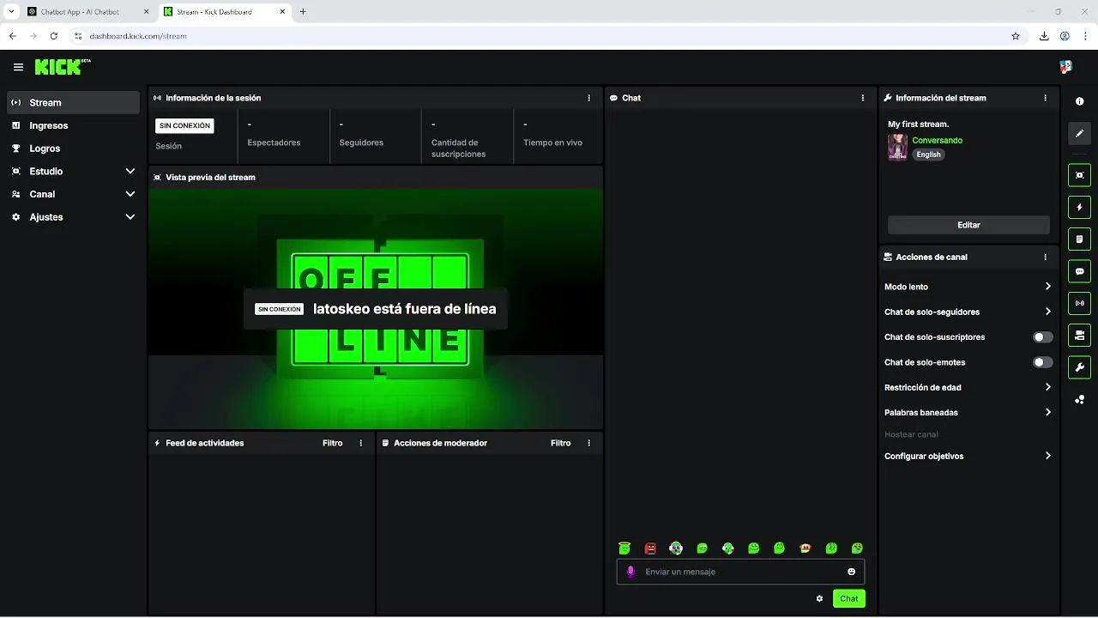Open options menu of Información del stream panel
This screenshot has height=618, width=1098.
click(x=1045, y=98)
